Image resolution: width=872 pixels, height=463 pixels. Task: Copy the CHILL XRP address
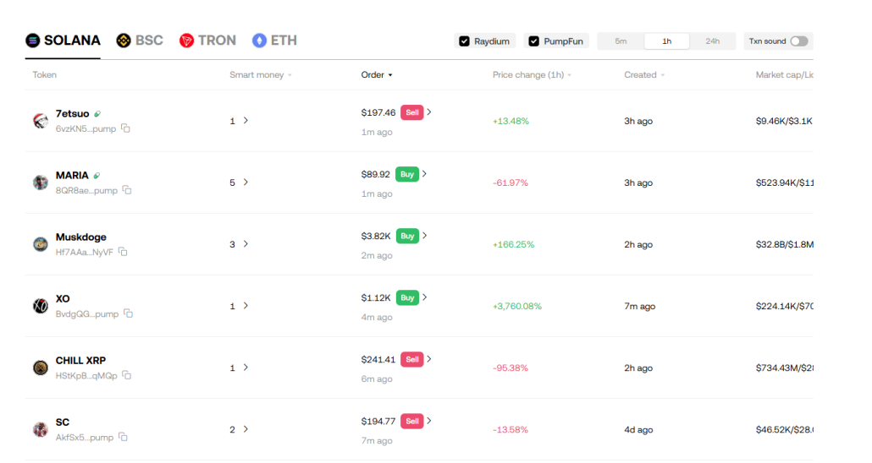click(x=126, y=375)
